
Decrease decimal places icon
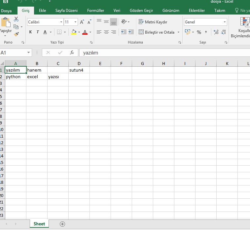point(223,32)
